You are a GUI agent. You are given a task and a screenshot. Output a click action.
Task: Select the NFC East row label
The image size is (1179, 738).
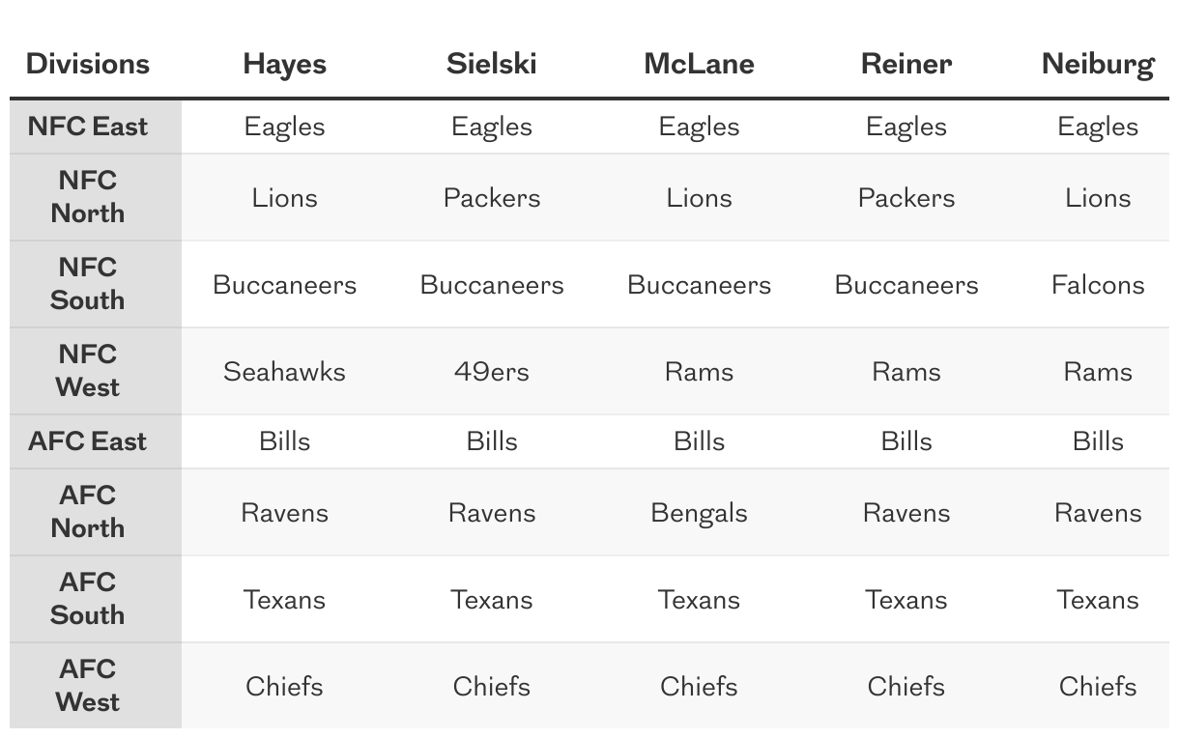pos(88,127)
